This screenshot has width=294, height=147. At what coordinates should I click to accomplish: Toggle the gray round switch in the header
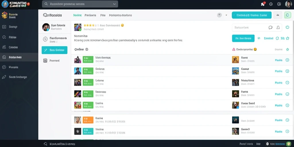(219, 15)
